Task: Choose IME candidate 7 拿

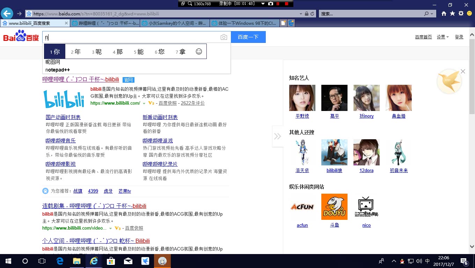Action: tap(181, 52)
